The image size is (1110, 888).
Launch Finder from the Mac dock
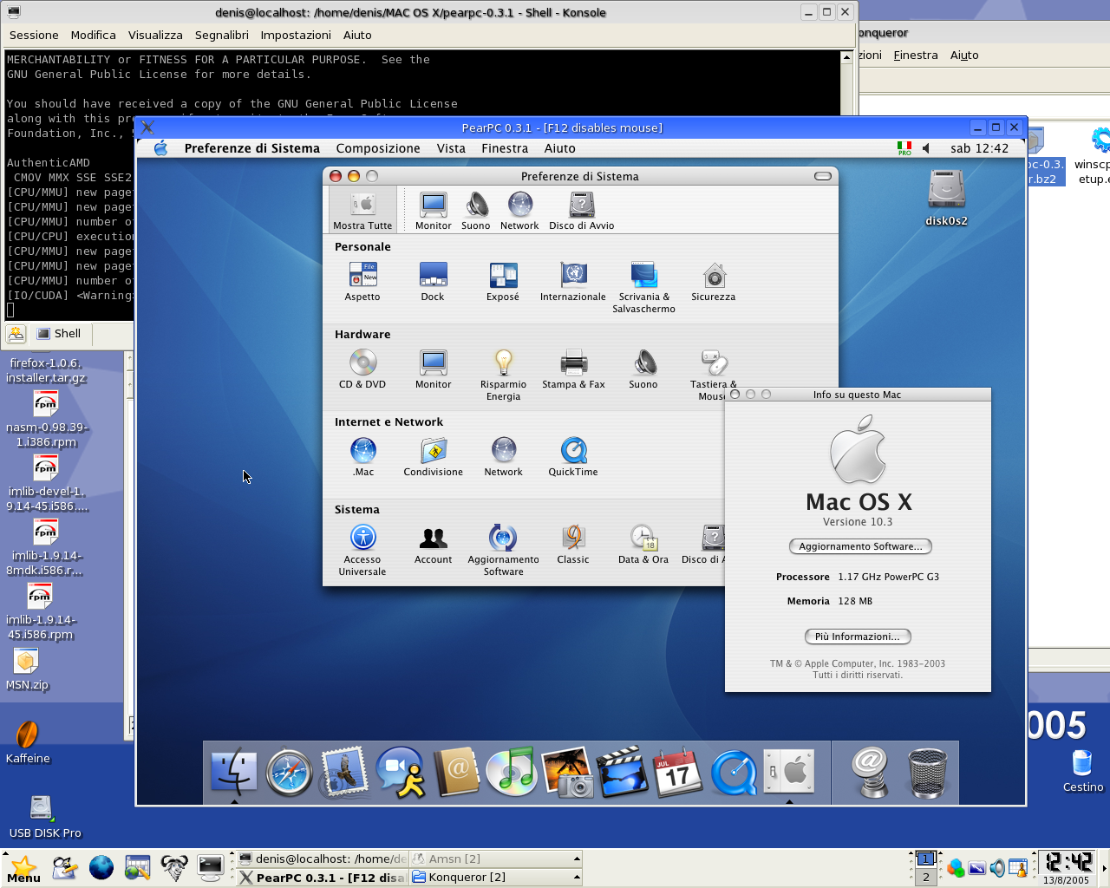(x=234, y=771)
